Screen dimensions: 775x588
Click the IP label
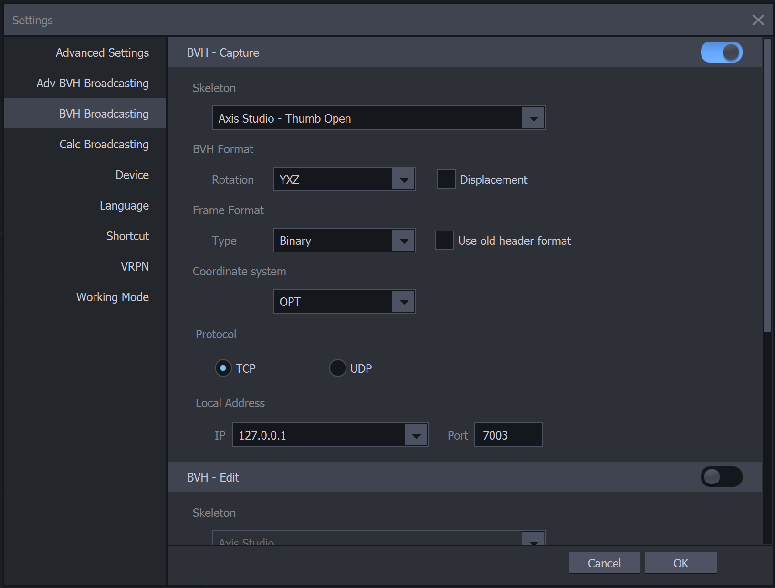[220, 436]
